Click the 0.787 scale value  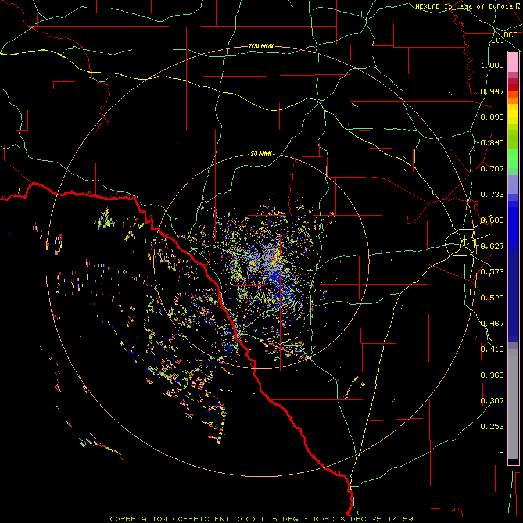492,169
